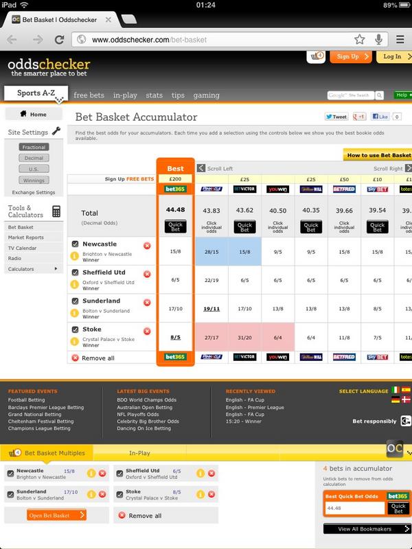Click the Sign Up button

351,57
